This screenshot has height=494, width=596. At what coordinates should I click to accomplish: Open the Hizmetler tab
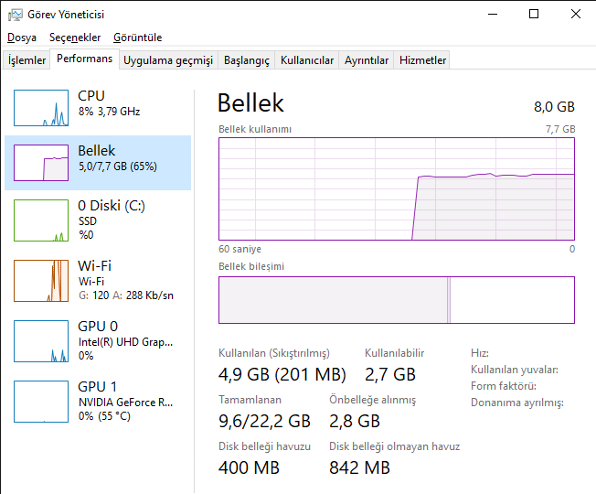pos(423,60)
